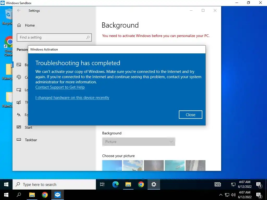267x200 pixels.
Task: Open host notification center with badge 2
Action: tap(259, 195)
